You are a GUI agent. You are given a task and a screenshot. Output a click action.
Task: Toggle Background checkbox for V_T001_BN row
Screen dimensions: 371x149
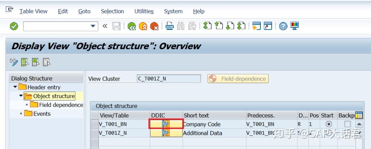[348, 124]
